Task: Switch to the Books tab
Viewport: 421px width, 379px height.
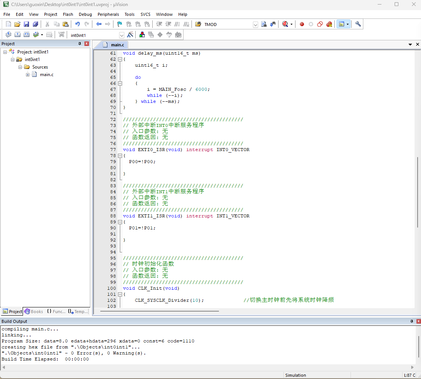Action: pyautogui.click(x=34, y=312)
